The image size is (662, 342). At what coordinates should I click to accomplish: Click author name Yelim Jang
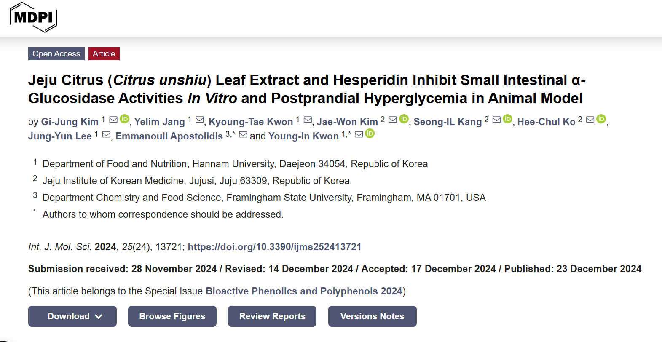pyautogui.click(x=159, y=122)
